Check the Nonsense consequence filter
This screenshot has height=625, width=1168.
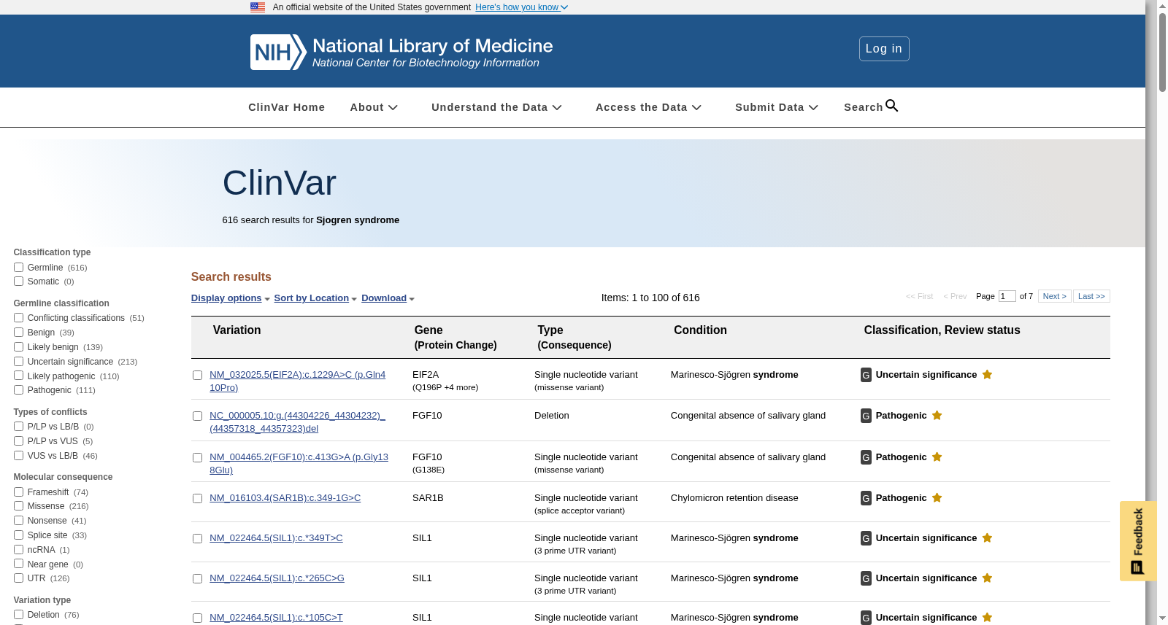18,521
